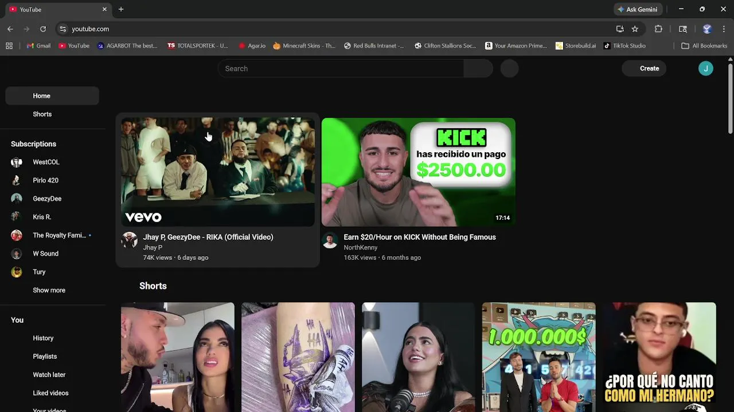Open the TOTALSPORTEK bookmark
This screenshot has width=734, height=412.
(x=197, y=46)
